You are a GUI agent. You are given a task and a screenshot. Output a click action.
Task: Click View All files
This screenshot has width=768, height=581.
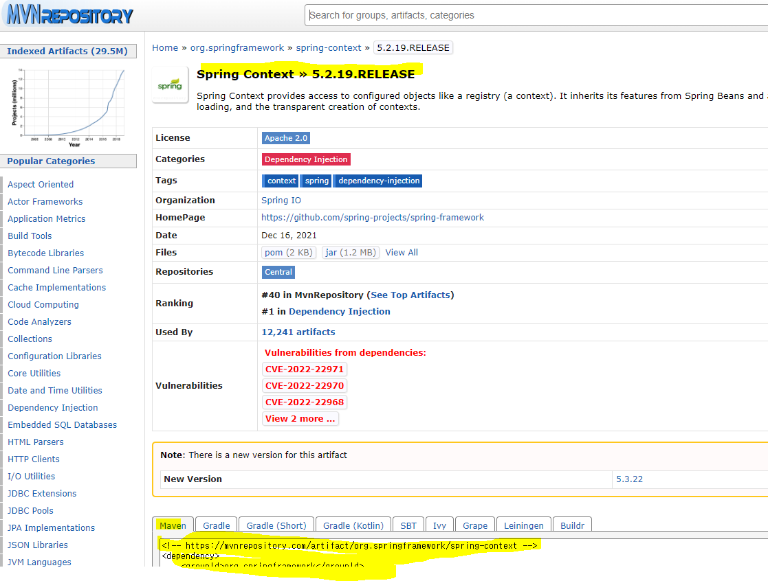(x=402, y=252)
